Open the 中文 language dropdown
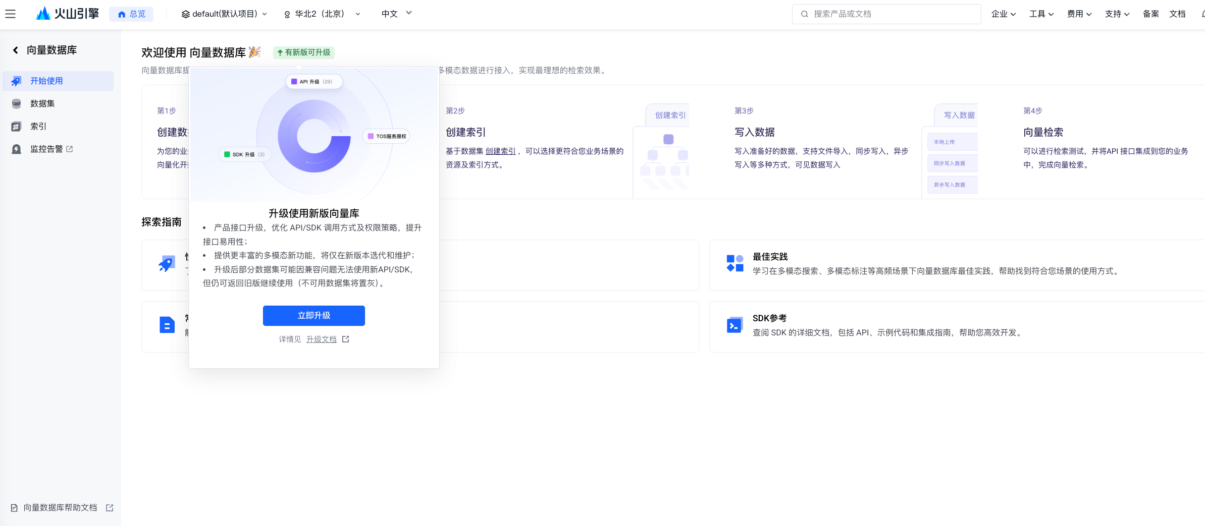This screenshot has width=1205, height=526. click(397, 14)
